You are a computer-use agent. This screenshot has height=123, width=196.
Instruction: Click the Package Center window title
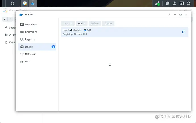coord(18,10)
